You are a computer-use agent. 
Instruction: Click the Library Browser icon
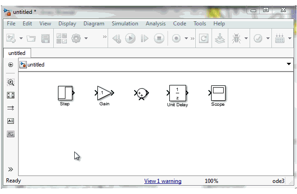click(x=61, y=39)
